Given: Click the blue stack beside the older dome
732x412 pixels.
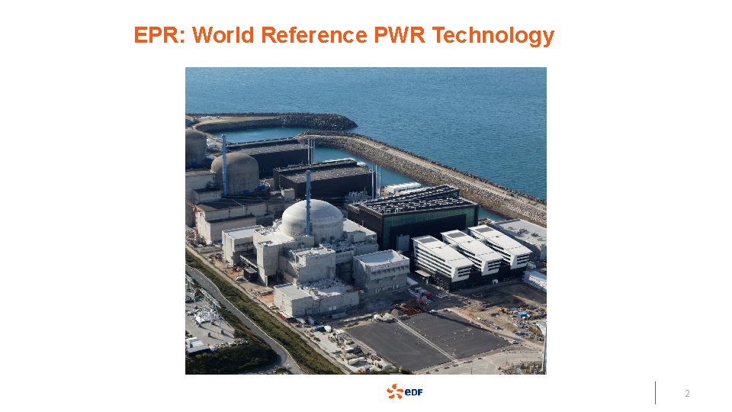Looking at the screenshot, I should [224, 164].
